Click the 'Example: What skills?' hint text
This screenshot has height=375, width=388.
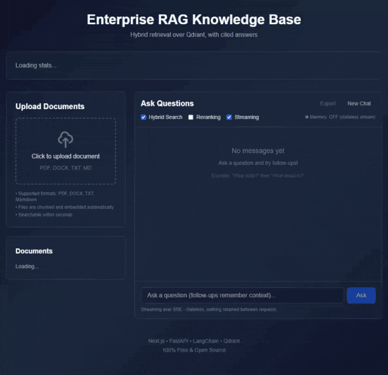point(258,175)
